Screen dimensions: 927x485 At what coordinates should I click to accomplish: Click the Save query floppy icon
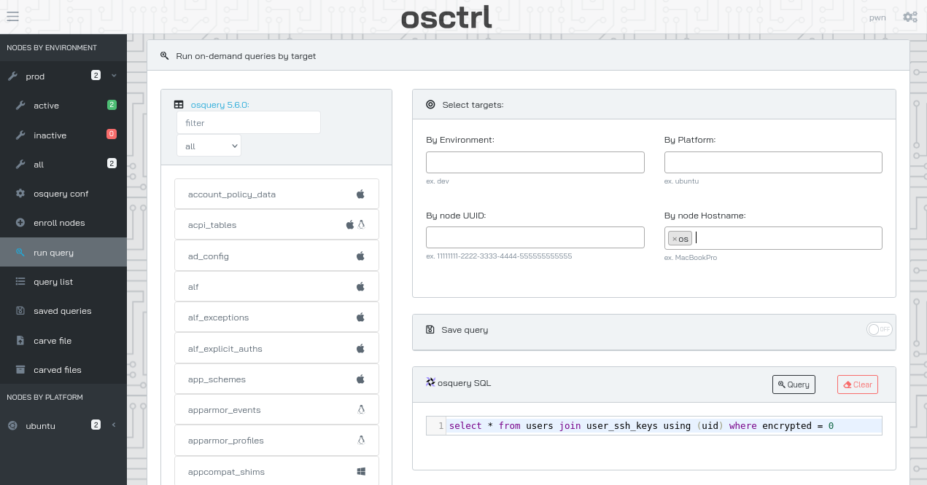click(430, 330)
